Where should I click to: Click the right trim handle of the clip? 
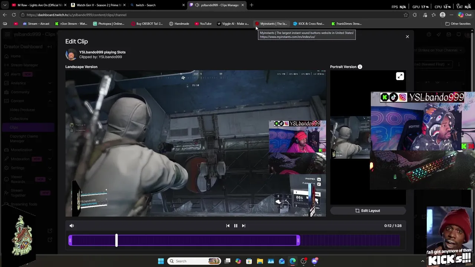point(298,241)
